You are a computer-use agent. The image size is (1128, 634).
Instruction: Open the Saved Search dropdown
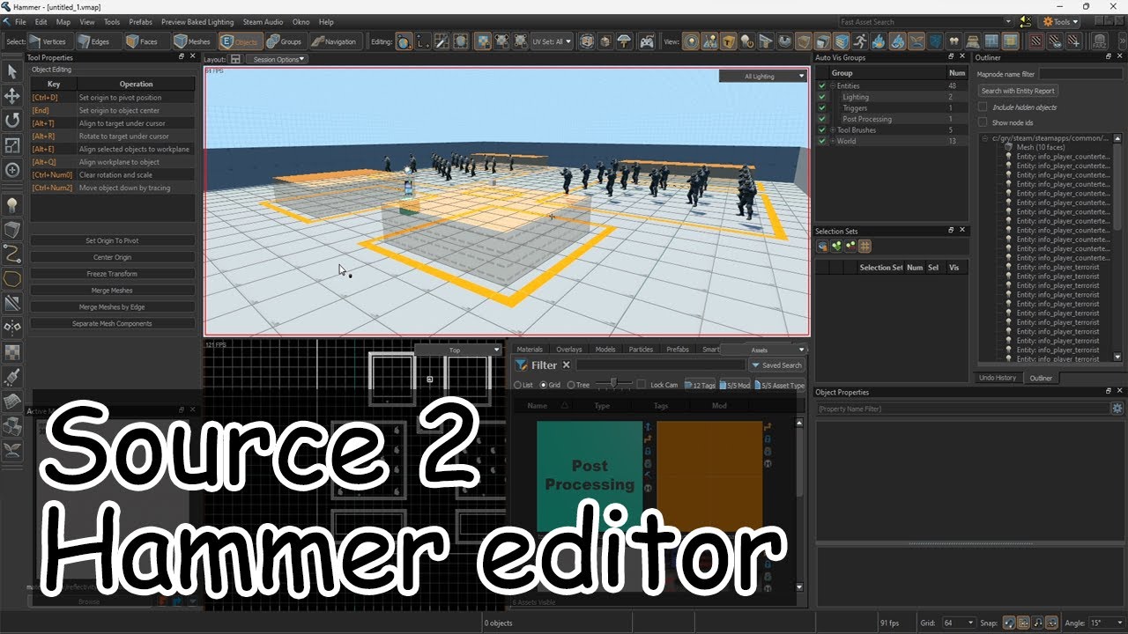pos(776,365)
